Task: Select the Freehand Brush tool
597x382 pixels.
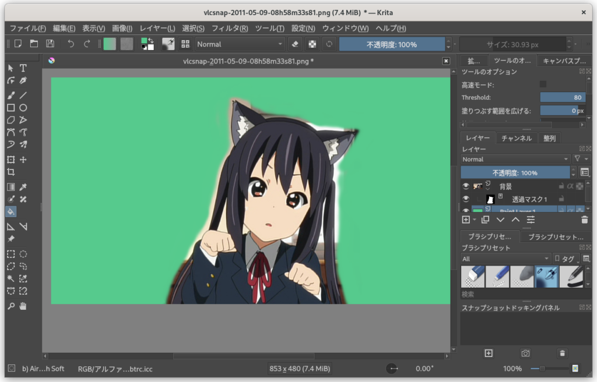Action: click(x=10, y=95)
